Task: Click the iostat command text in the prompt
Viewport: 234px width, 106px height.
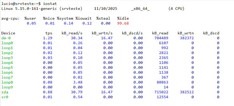Action: 50,3
